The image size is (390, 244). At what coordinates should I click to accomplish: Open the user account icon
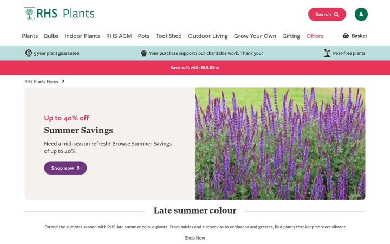click(361, 14)
